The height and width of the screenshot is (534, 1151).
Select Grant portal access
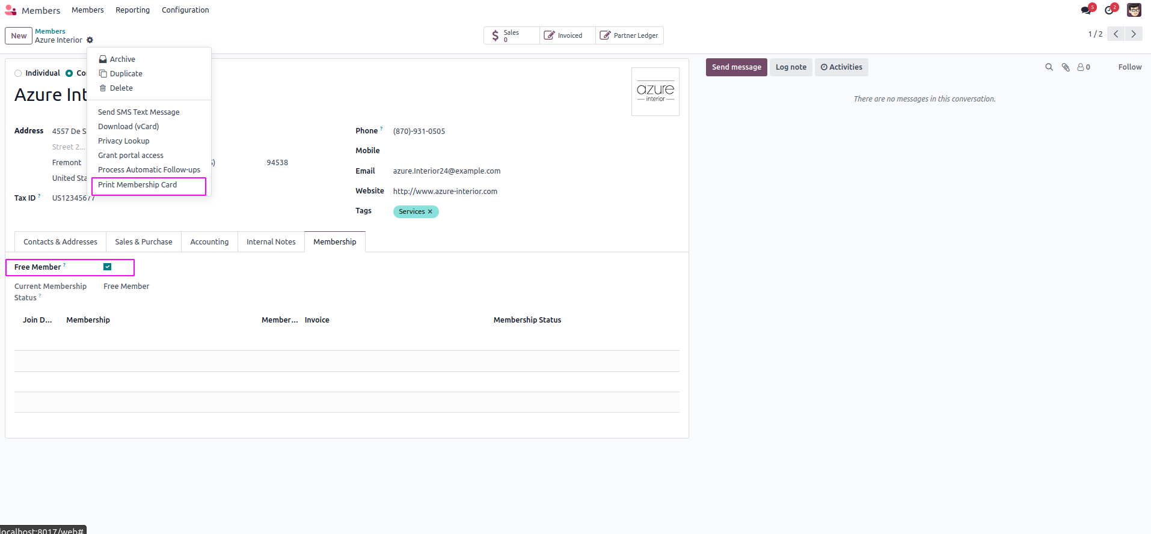tap(149, 155)
